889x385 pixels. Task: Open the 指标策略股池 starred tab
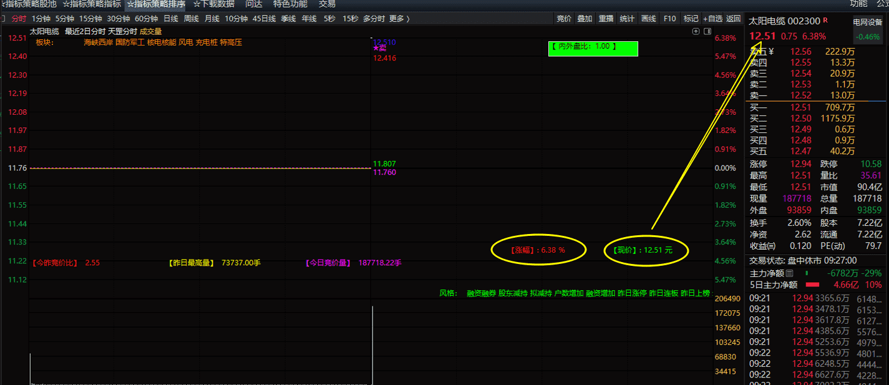click(29, 4)
